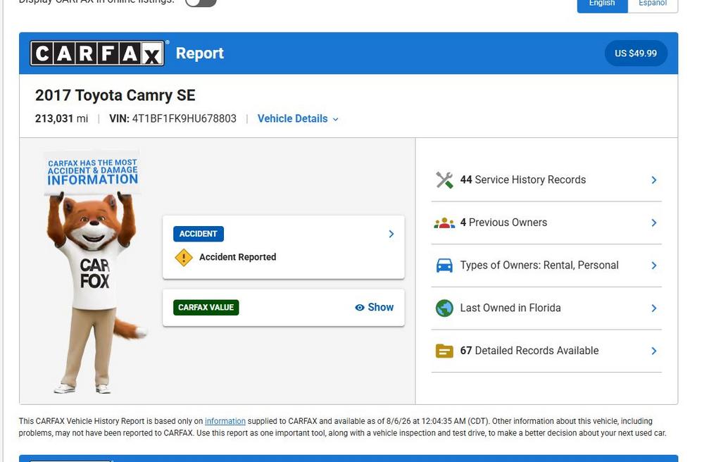
Task: Click the yellow accident warning diamond icon
Action: coord(184,257)
